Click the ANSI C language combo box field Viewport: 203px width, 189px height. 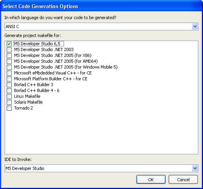[x=101, y=26]
